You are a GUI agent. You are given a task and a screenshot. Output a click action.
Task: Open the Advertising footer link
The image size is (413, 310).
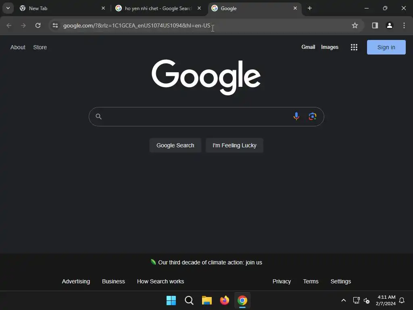[x=76, y=281]
